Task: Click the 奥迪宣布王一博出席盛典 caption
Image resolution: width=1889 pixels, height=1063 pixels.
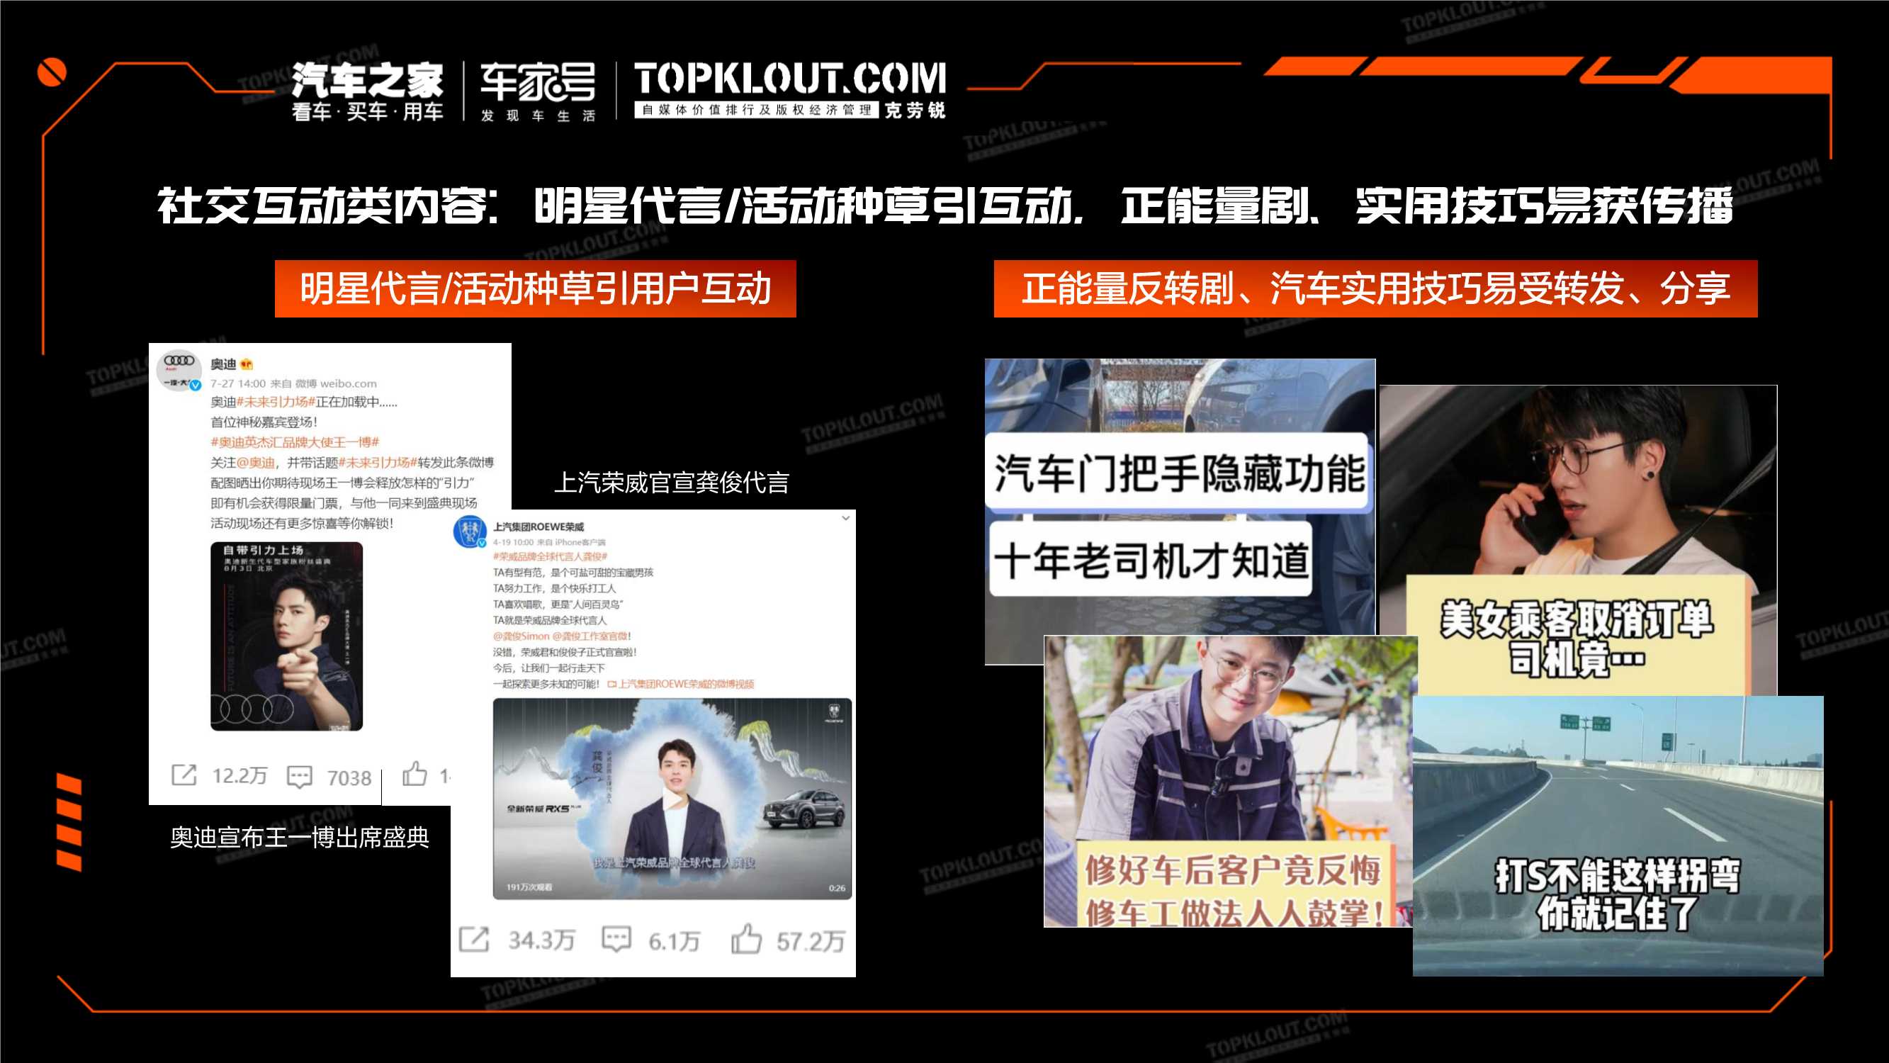Action: pos(299,837)
